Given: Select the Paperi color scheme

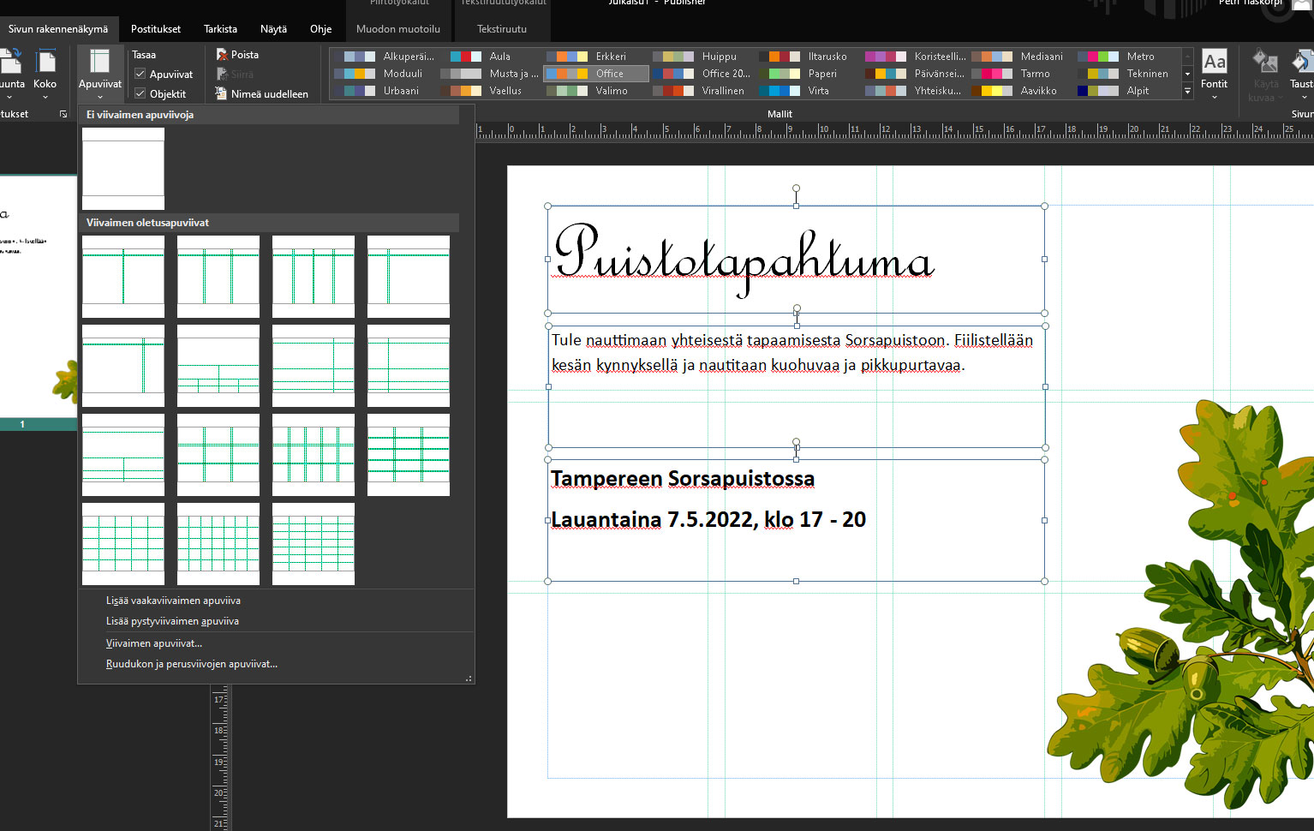Looking at the screenshot, I should point(809,74).
